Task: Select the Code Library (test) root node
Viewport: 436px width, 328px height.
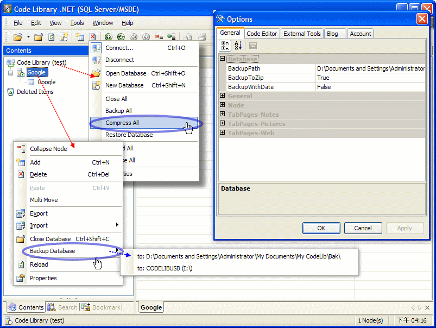Action: (42, 62)
